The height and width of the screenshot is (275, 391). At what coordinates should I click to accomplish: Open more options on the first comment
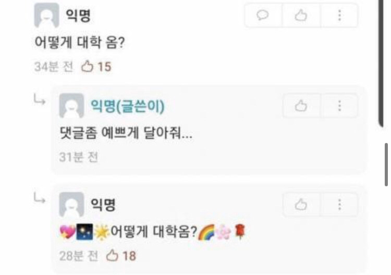pyautogui.click(x=339, y=15)
